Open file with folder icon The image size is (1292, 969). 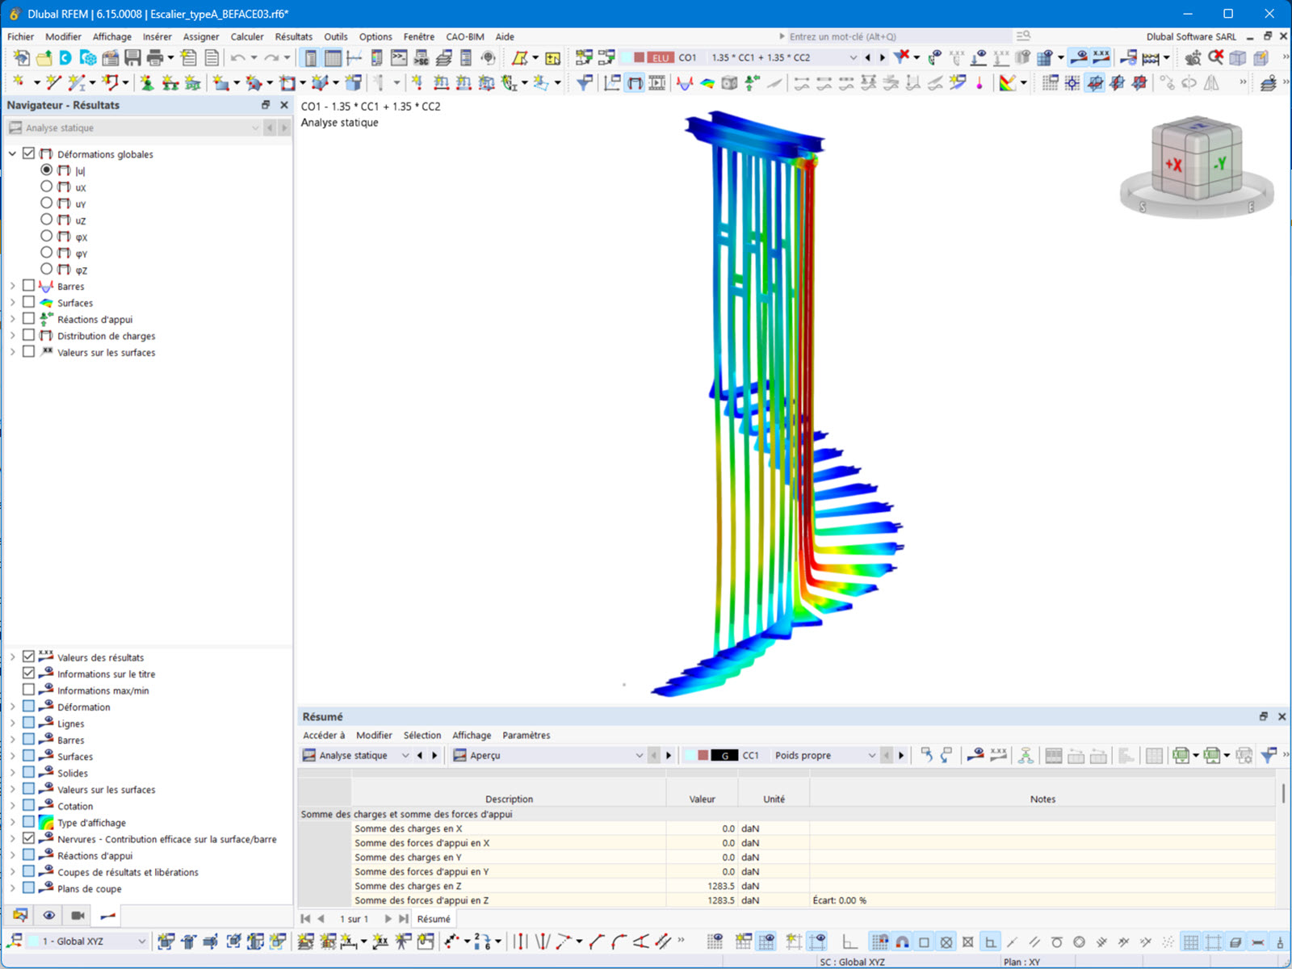pos(44,57)
